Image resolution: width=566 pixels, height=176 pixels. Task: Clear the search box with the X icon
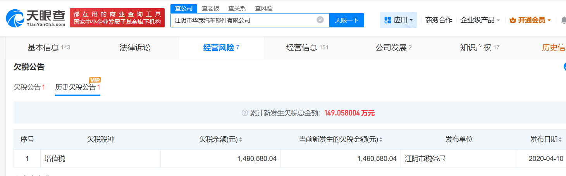click(320, 20)
